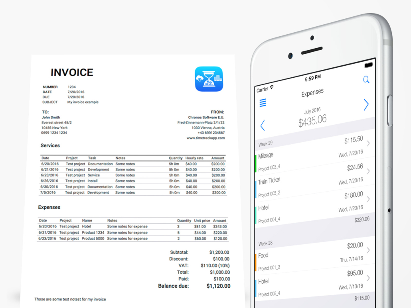The height and width of the screenshot is (308, 411).
Task: Open the hamburger menu icon
Action: [263, 103]
